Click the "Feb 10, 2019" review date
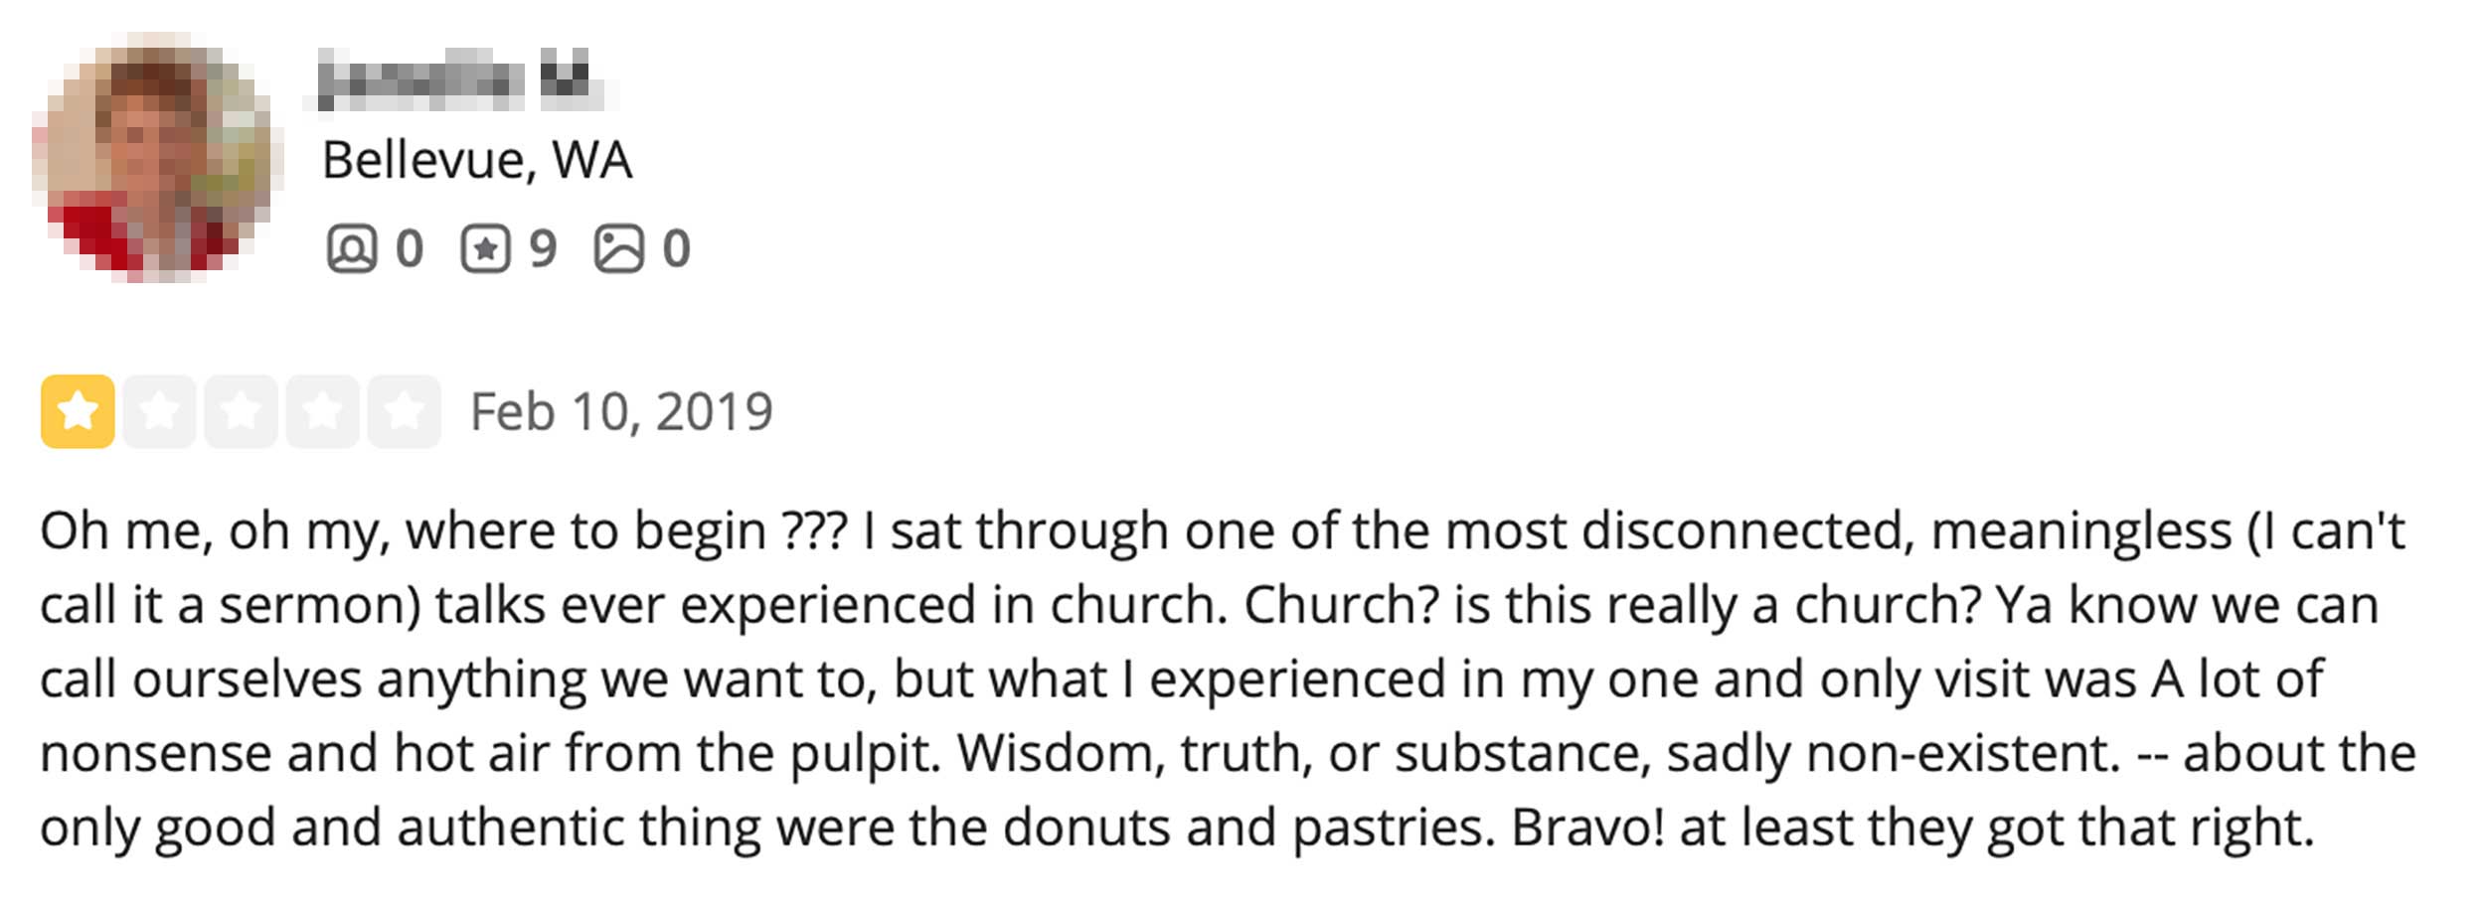The height and width of the screenshot is (901, 2485). point(621,411)
